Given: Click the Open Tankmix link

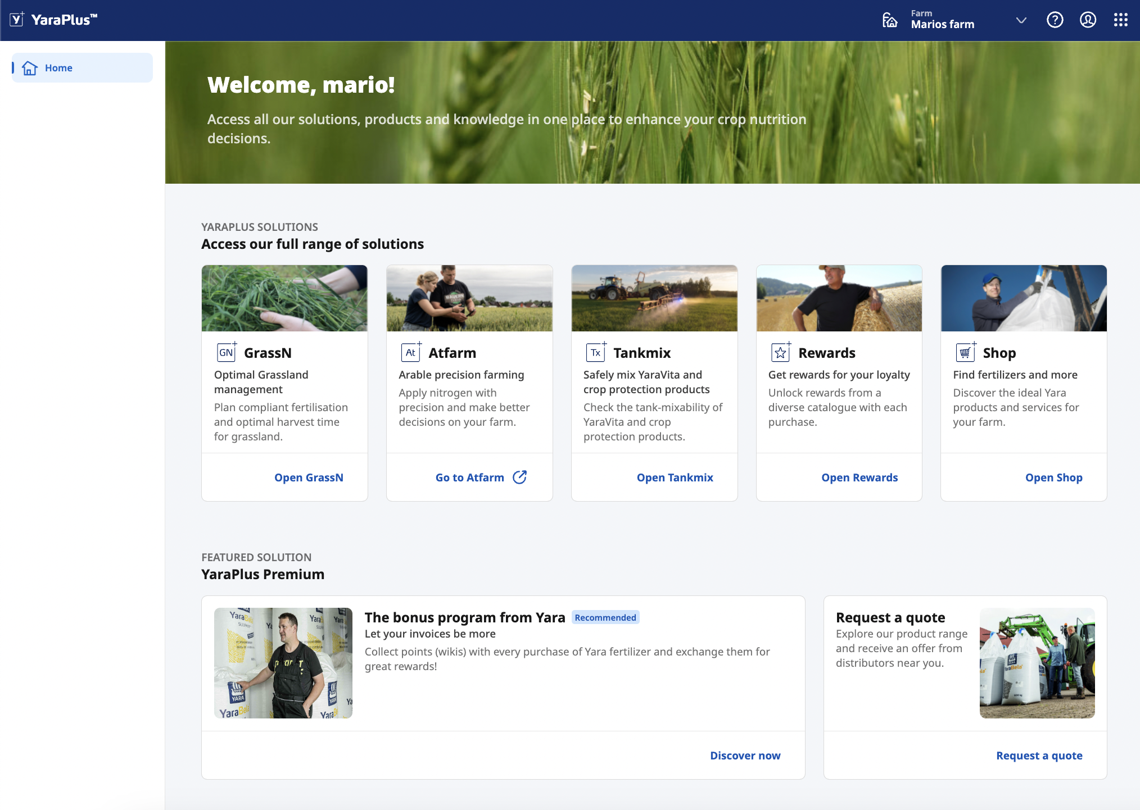Looking at the screenshot, I should (675, 477).
